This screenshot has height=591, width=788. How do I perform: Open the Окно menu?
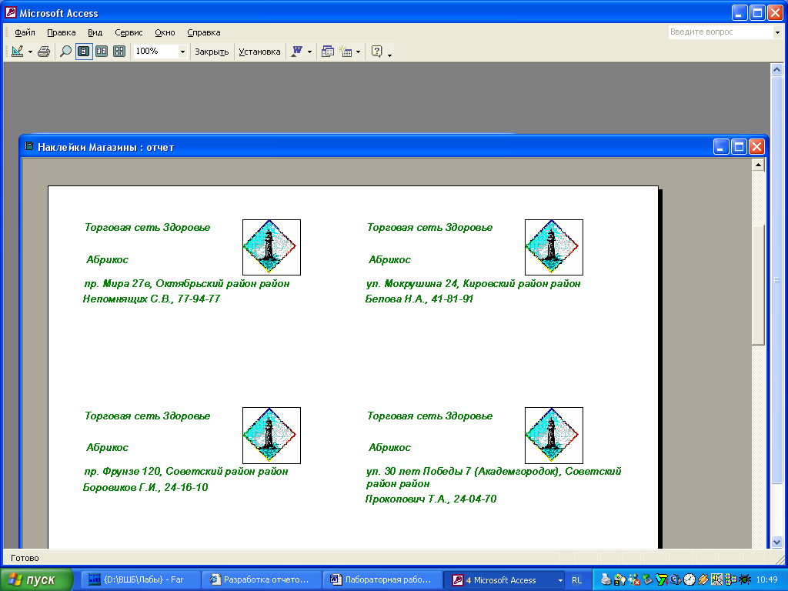[x=165, y=32]
